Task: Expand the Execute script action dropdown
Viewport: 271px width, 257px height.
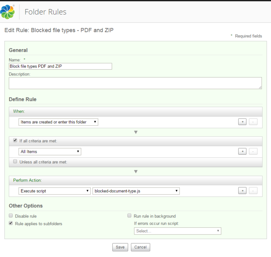Action: (x=54, y=191)
